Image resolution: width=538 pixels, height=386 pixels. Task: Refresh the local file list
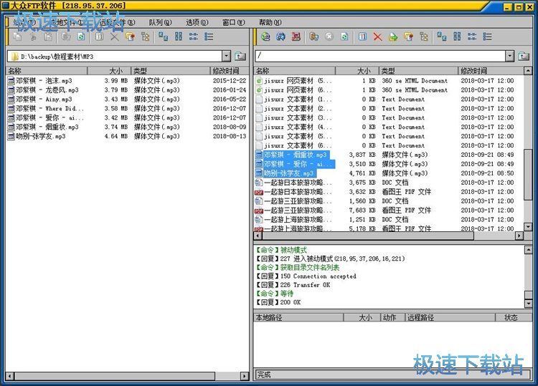[81, 37]
